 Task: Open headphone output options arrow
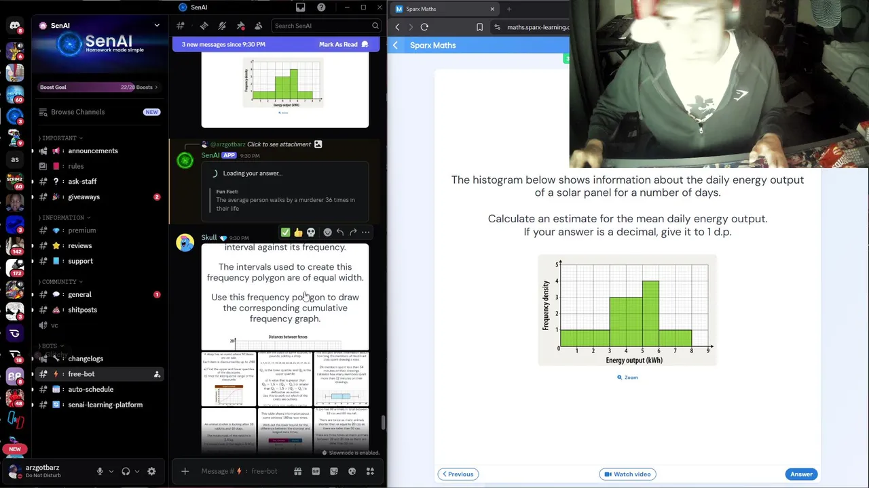[x=136, y=472]
